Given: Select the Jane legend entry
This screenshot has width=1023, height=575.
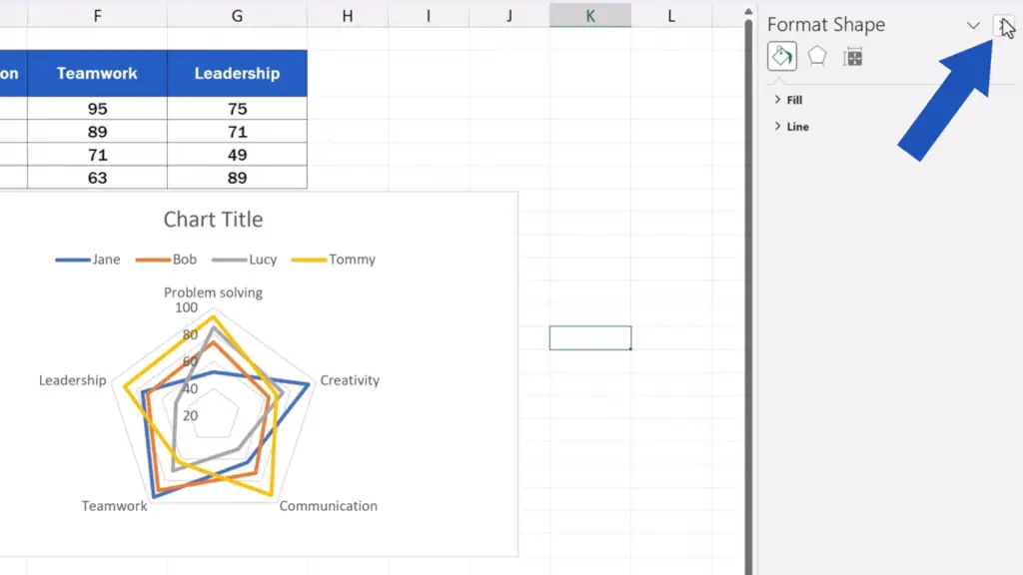Looking at the screenshot, I should click(x=88, y=260).
